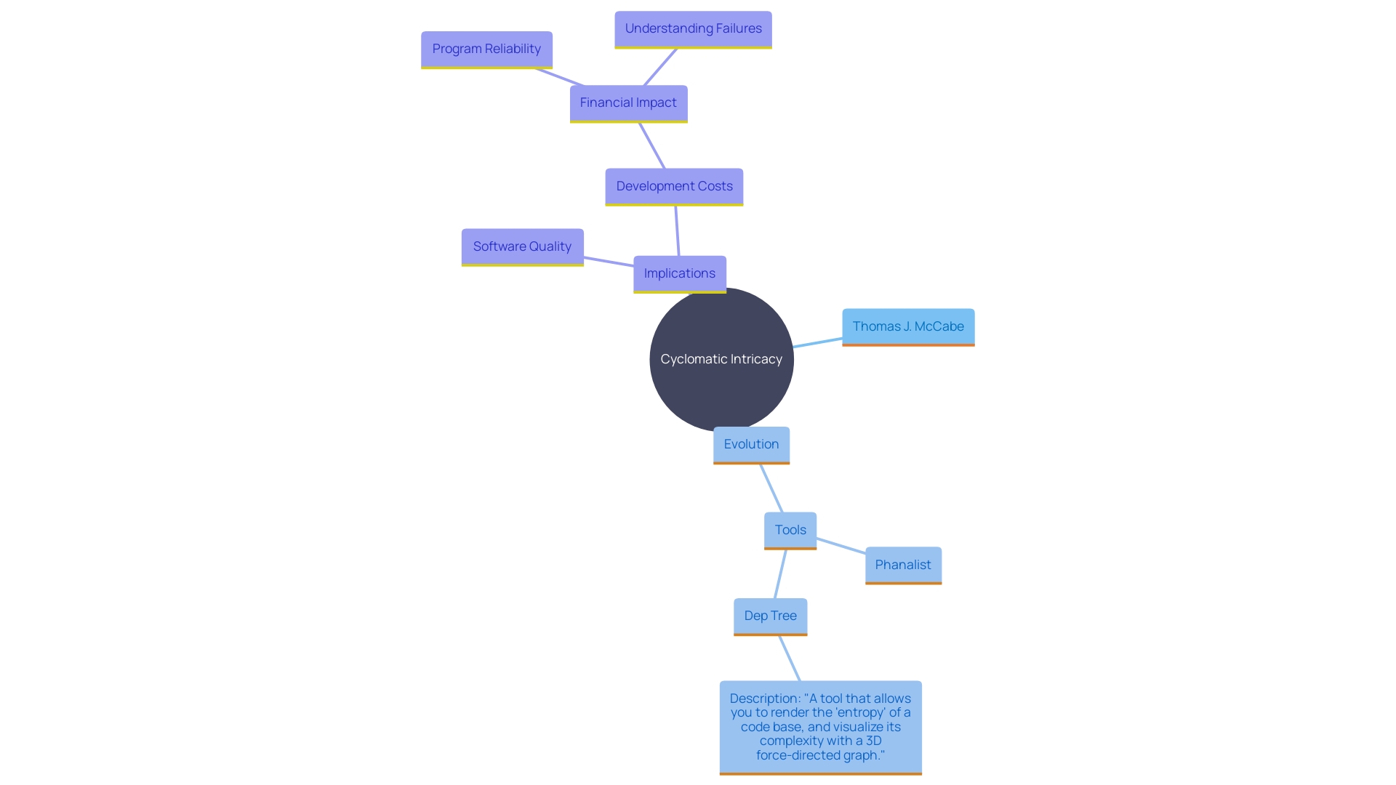Image resolution: width=1396 pixels, height=785 pixels.
Task: Expand the Development Costs branch
Action: 675,186
